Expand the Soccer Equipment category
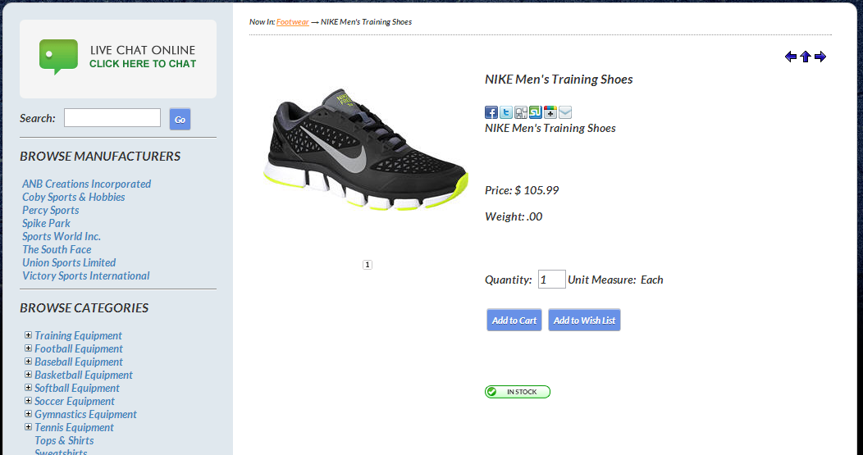This screenshot has height=455, width=863. [29, 401]
